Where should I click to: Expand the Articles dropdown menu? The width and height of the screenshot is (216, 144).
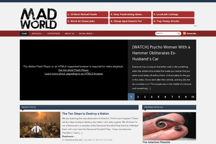pyautogui.click(x=37, y=33)
